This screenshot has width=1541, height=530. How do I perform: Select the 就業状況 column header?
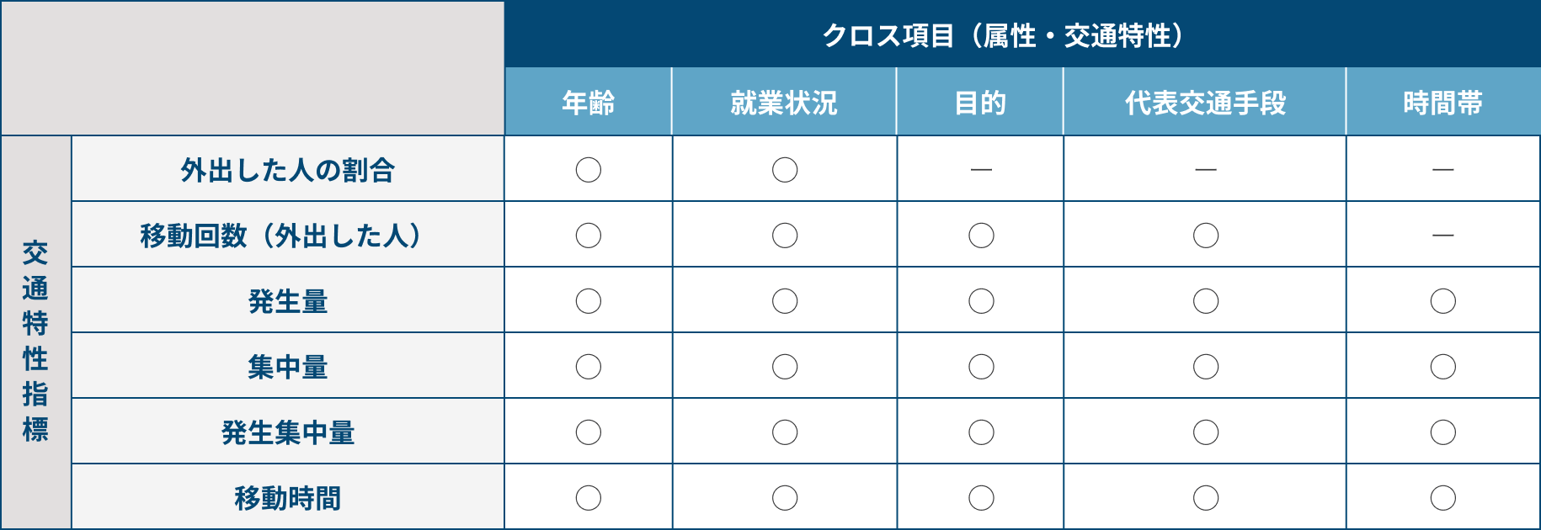(x=784, y=103)
